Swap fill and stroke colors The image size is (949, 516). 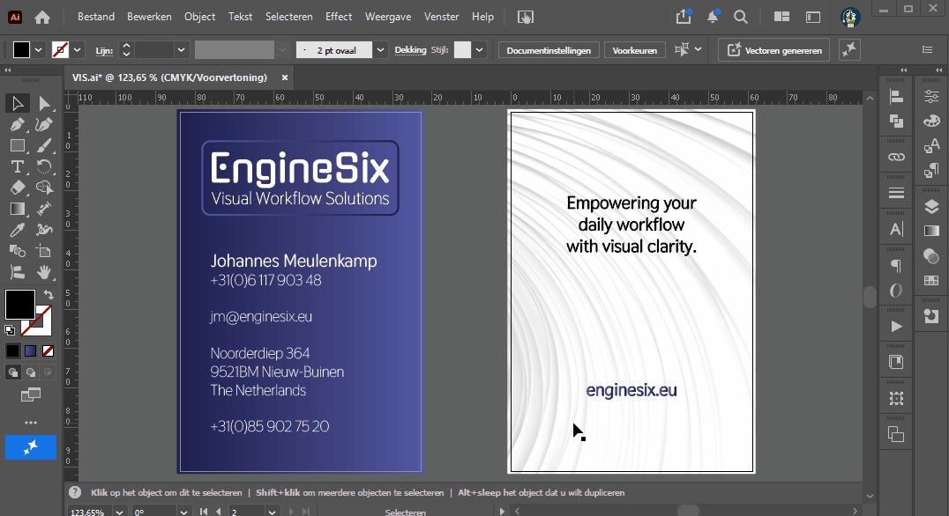pyautogui.click(x=48, y=295)
